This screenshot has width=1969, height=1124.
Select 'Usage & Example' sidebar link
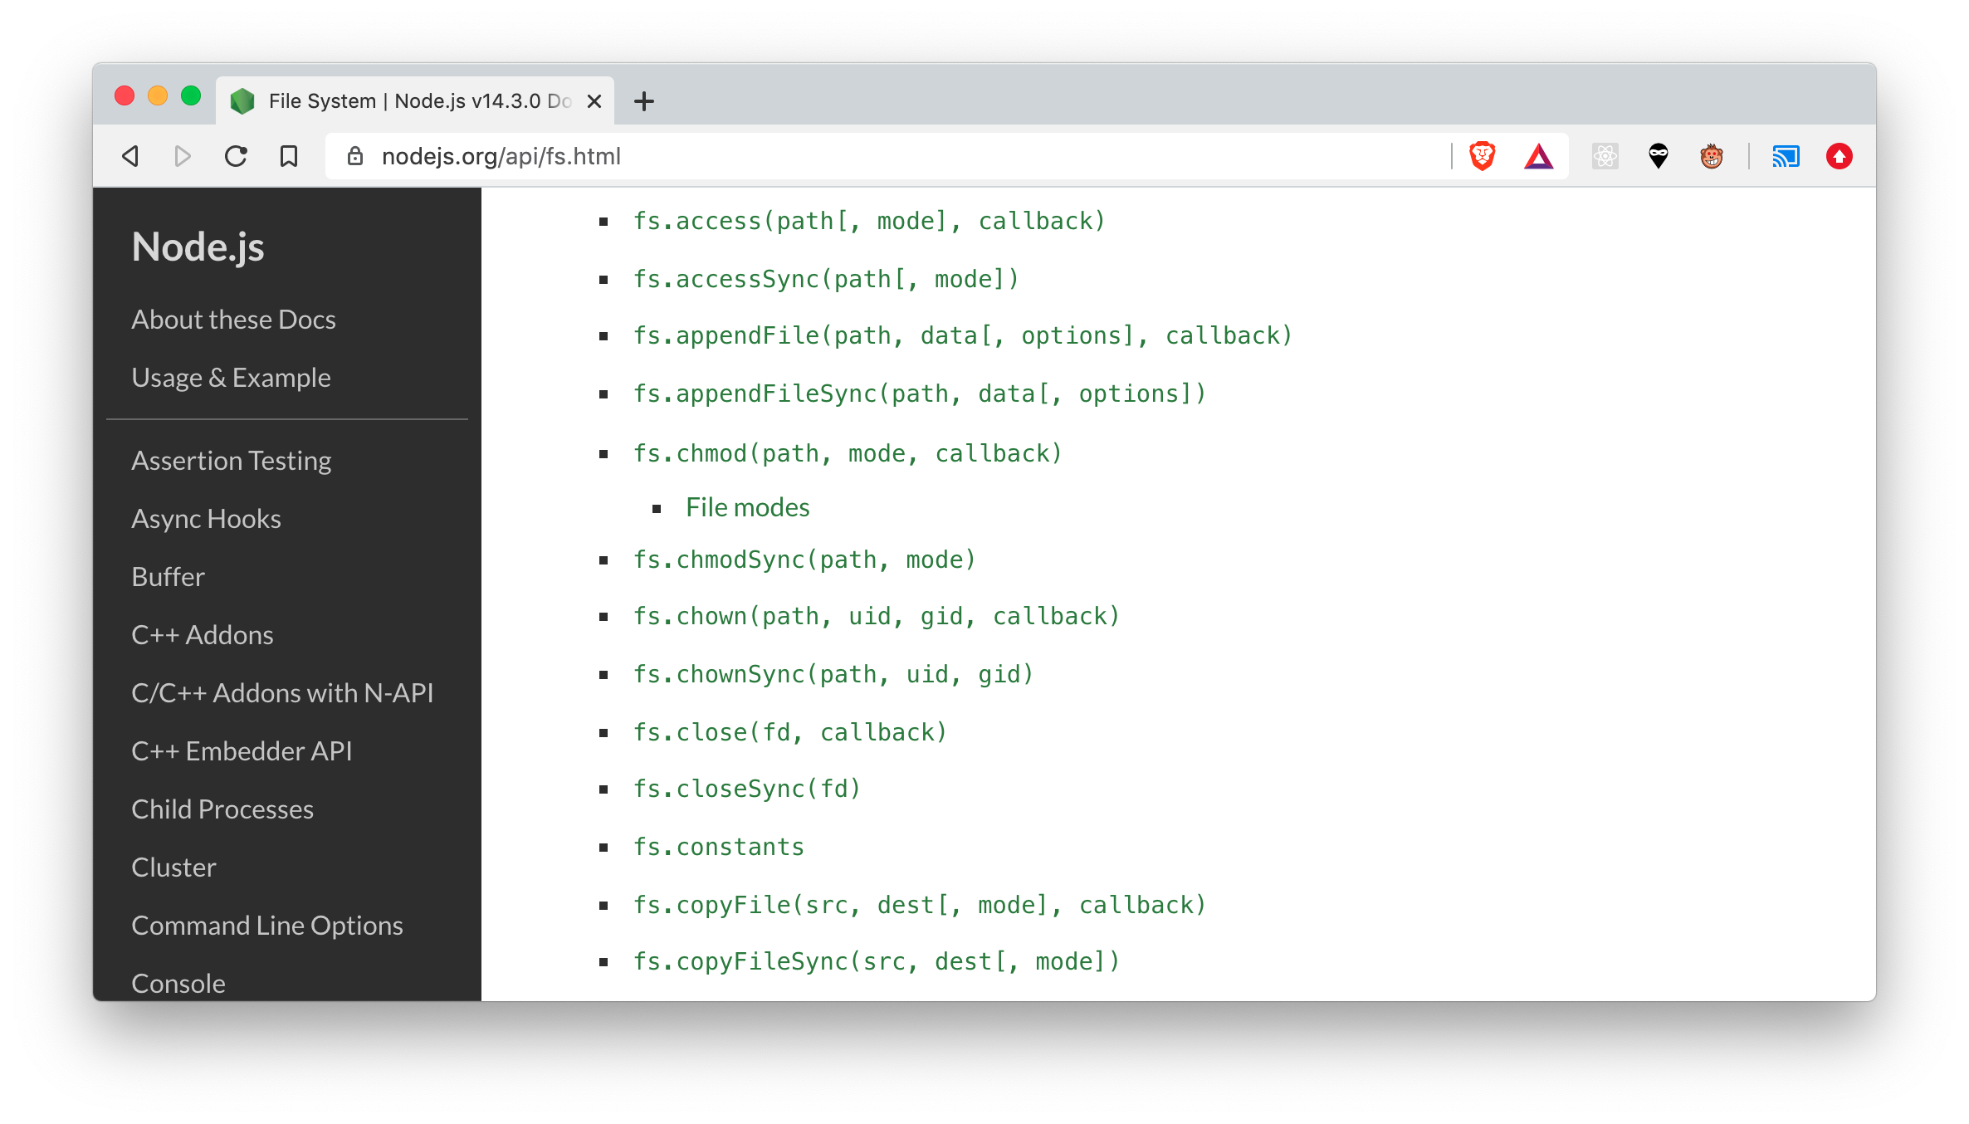[x=230, y=378]
